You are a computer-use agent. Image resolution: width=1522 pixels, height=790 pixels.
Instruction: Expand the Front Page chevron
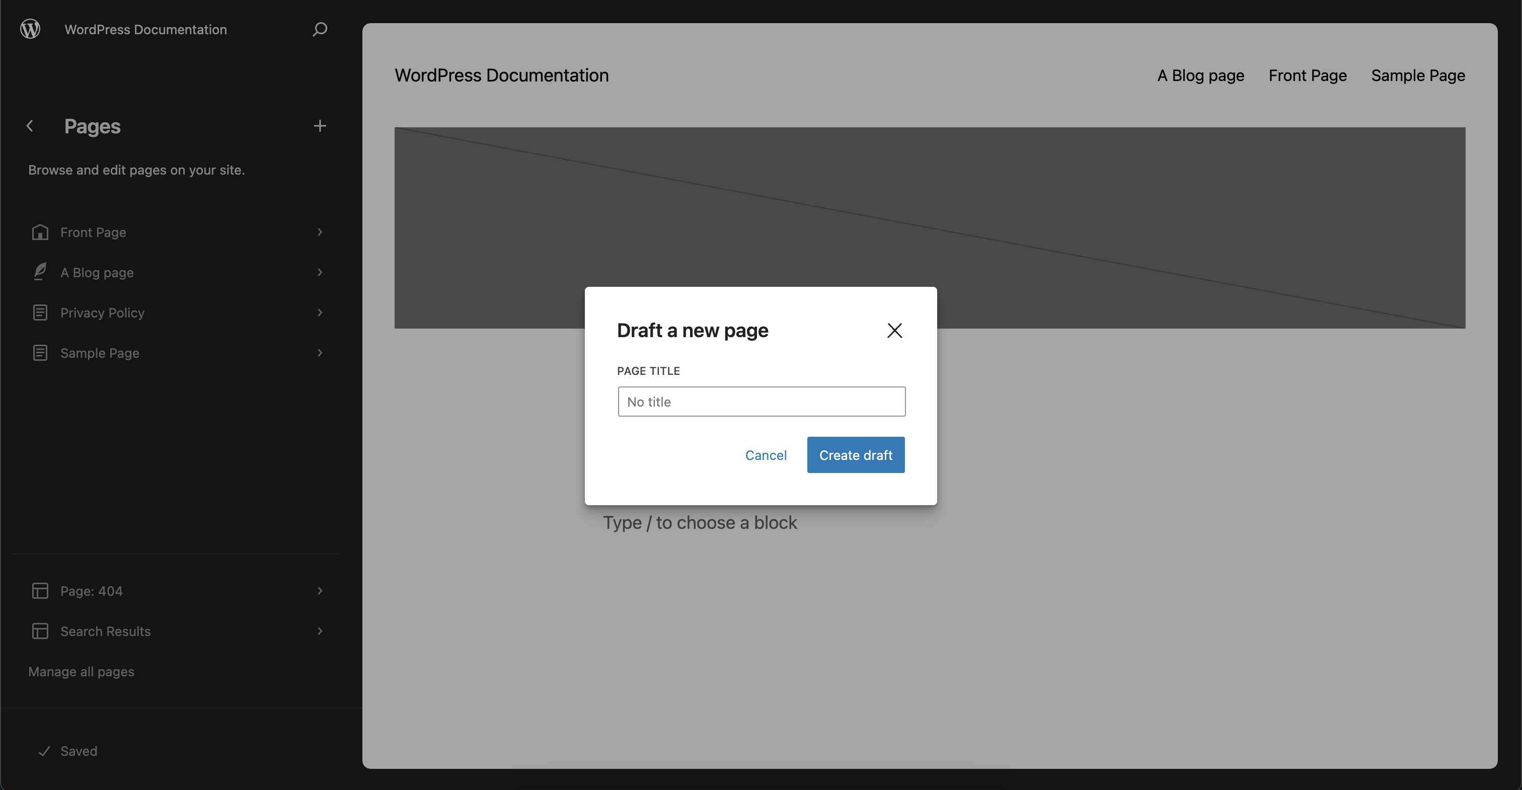[x=320, y=232]
